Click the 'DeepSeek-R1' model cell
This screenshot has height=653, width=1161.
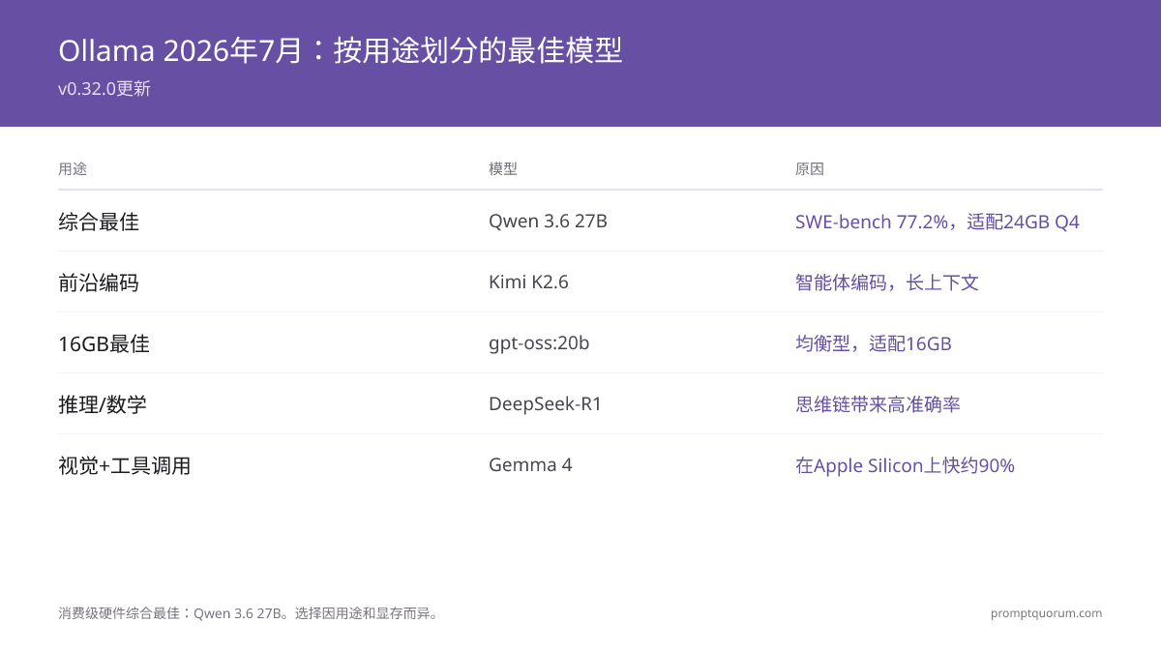click(545, 404)
